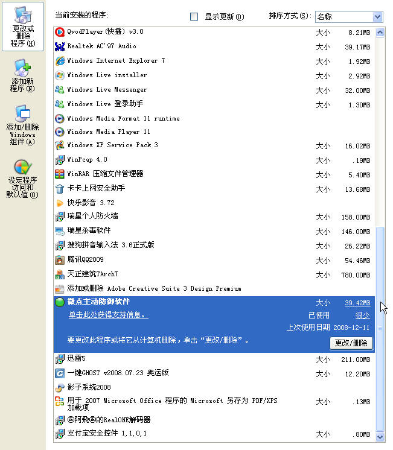Click the green 微点主动防御软件 icon

coord(60,302)
